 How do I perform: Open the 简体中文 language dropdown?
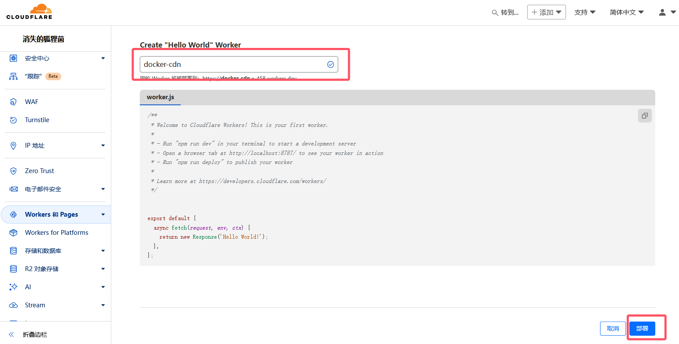pyautogui.click(x=627, y=12)
